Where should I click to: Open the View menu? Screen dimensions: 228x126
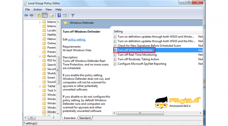[x=48, y=9]
